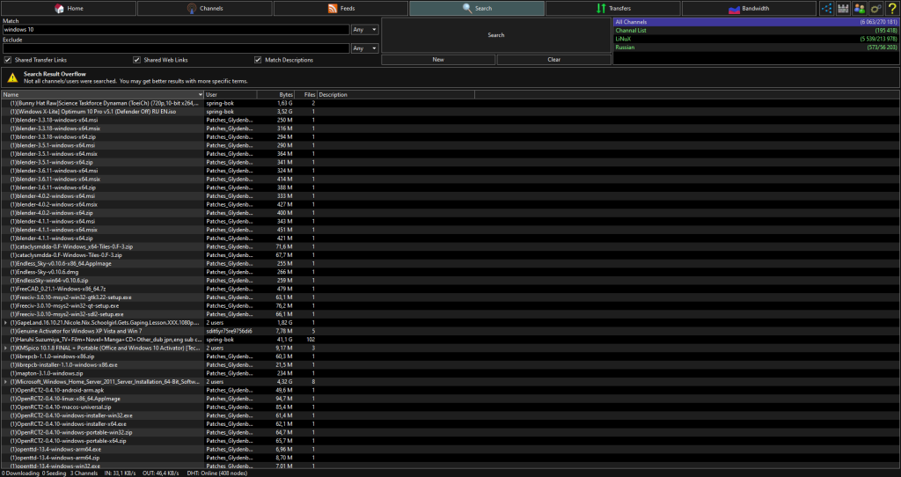Select the LiNuX channel entry
Image resolution: width=901 pixels, height=477 pixels.
click(756, 39)
